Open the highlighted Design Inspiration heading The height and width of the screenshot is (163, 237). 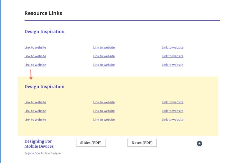[44, 86]
